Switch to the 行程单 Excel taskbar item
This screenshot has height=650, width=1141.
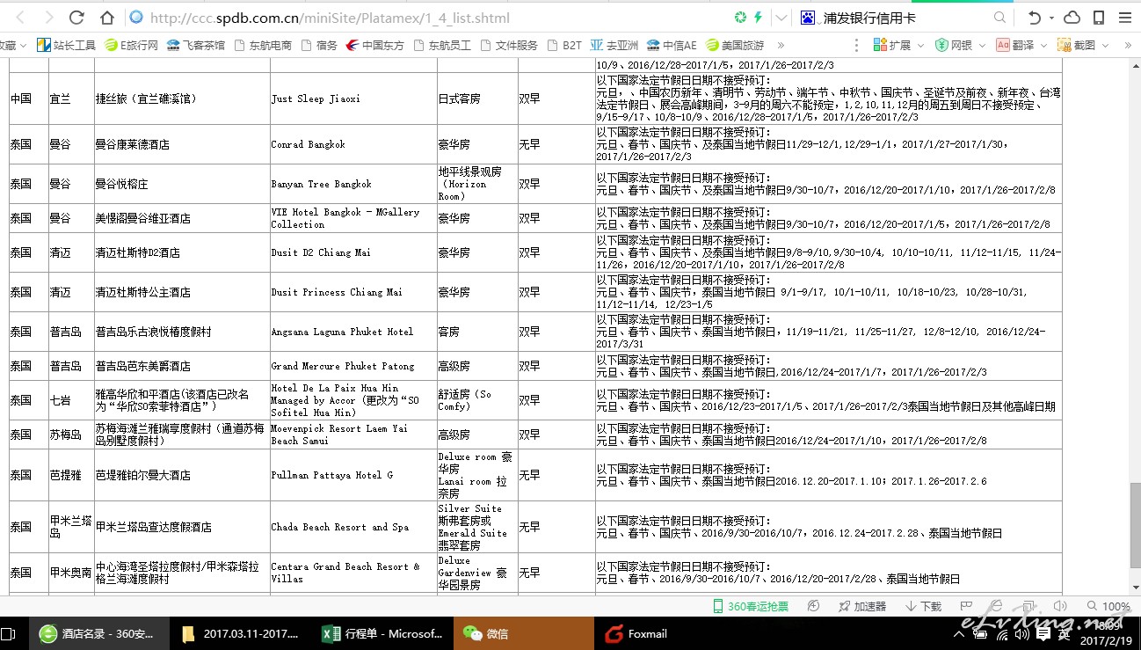pyautogui.click(x=382, y=633)
